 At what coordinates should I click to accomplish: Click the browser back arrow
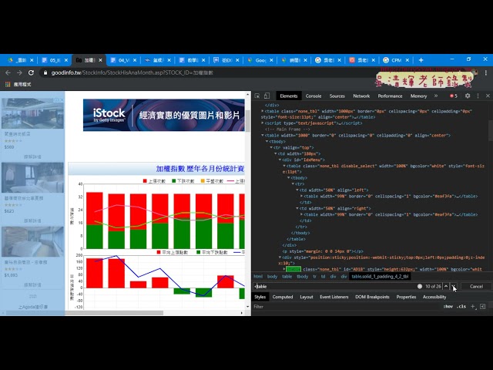[8, 72]
